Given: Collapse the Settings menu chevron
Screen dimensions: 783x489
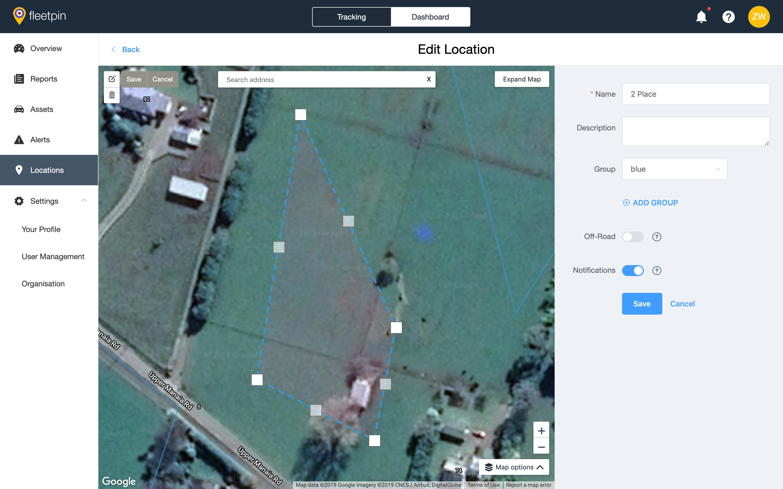Looking at the screenshot, I should [83, 200].
